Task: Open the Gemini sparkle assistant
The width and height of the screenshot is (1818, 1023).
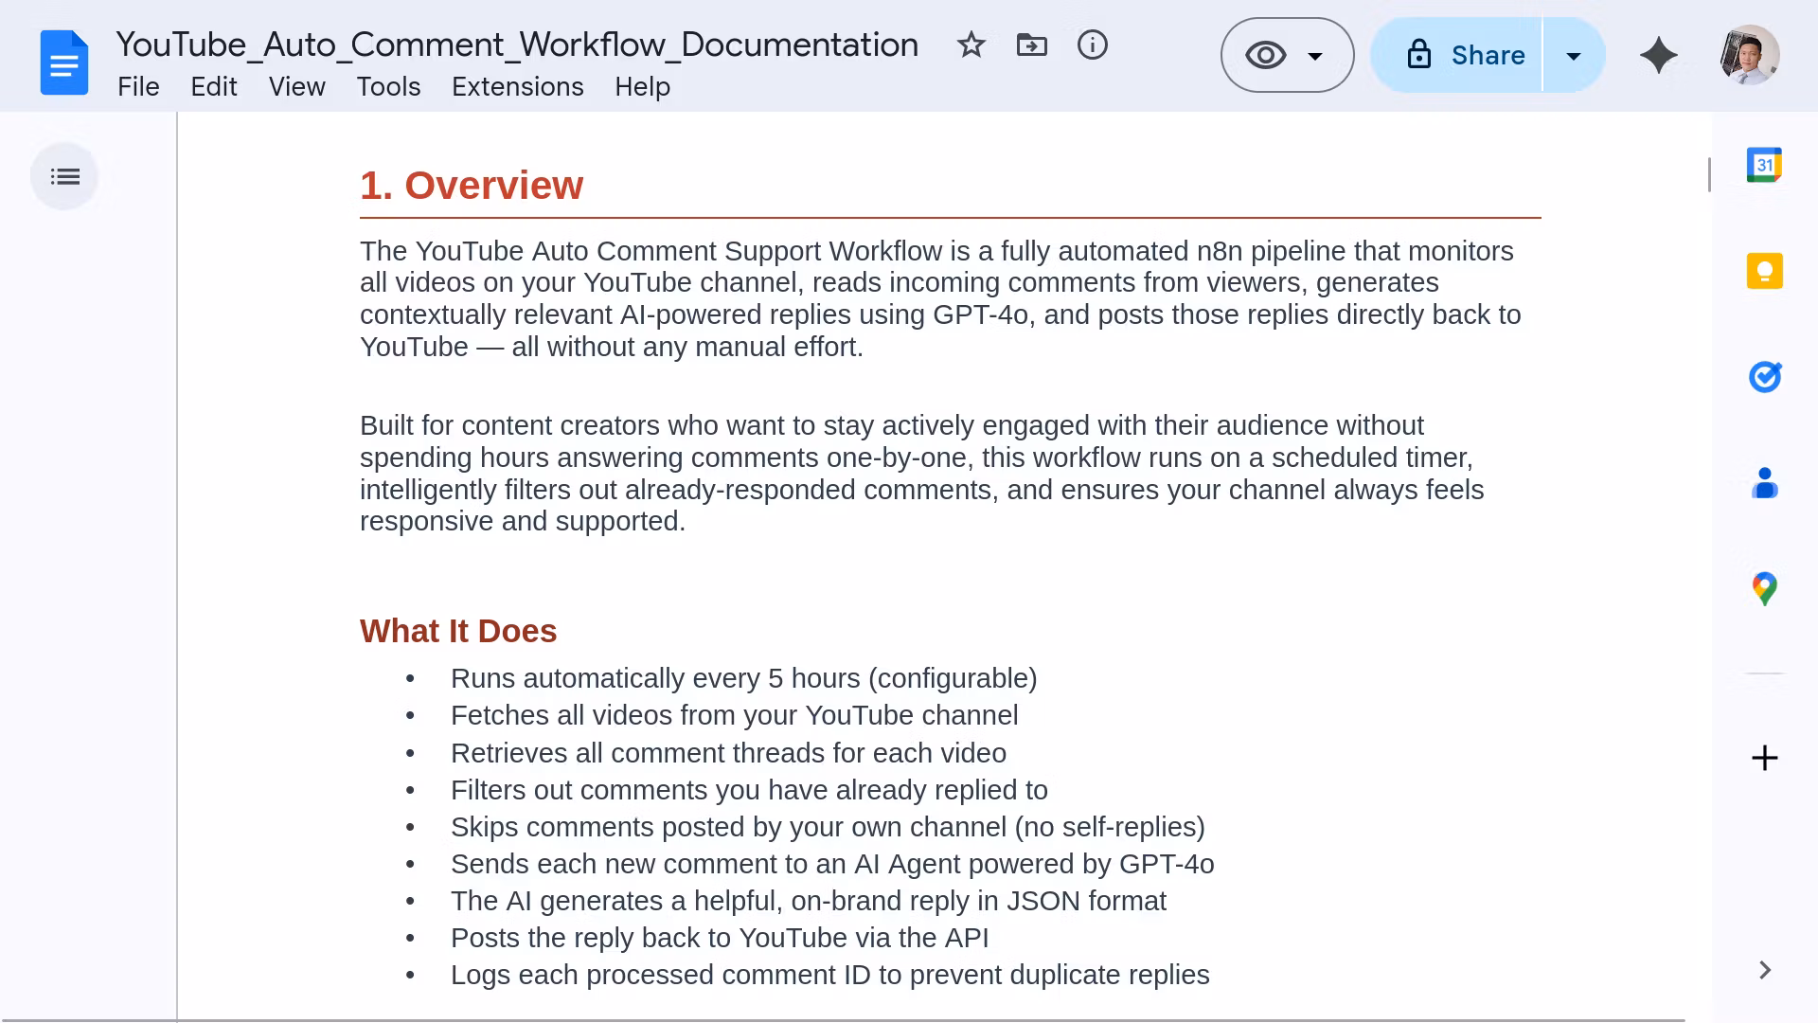Action: (x=1658, y=55)
